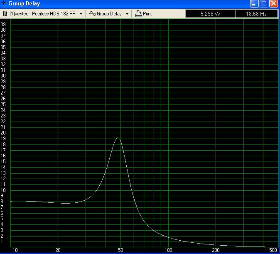Click the Group Delay window title bar icon

pos(4,4)
